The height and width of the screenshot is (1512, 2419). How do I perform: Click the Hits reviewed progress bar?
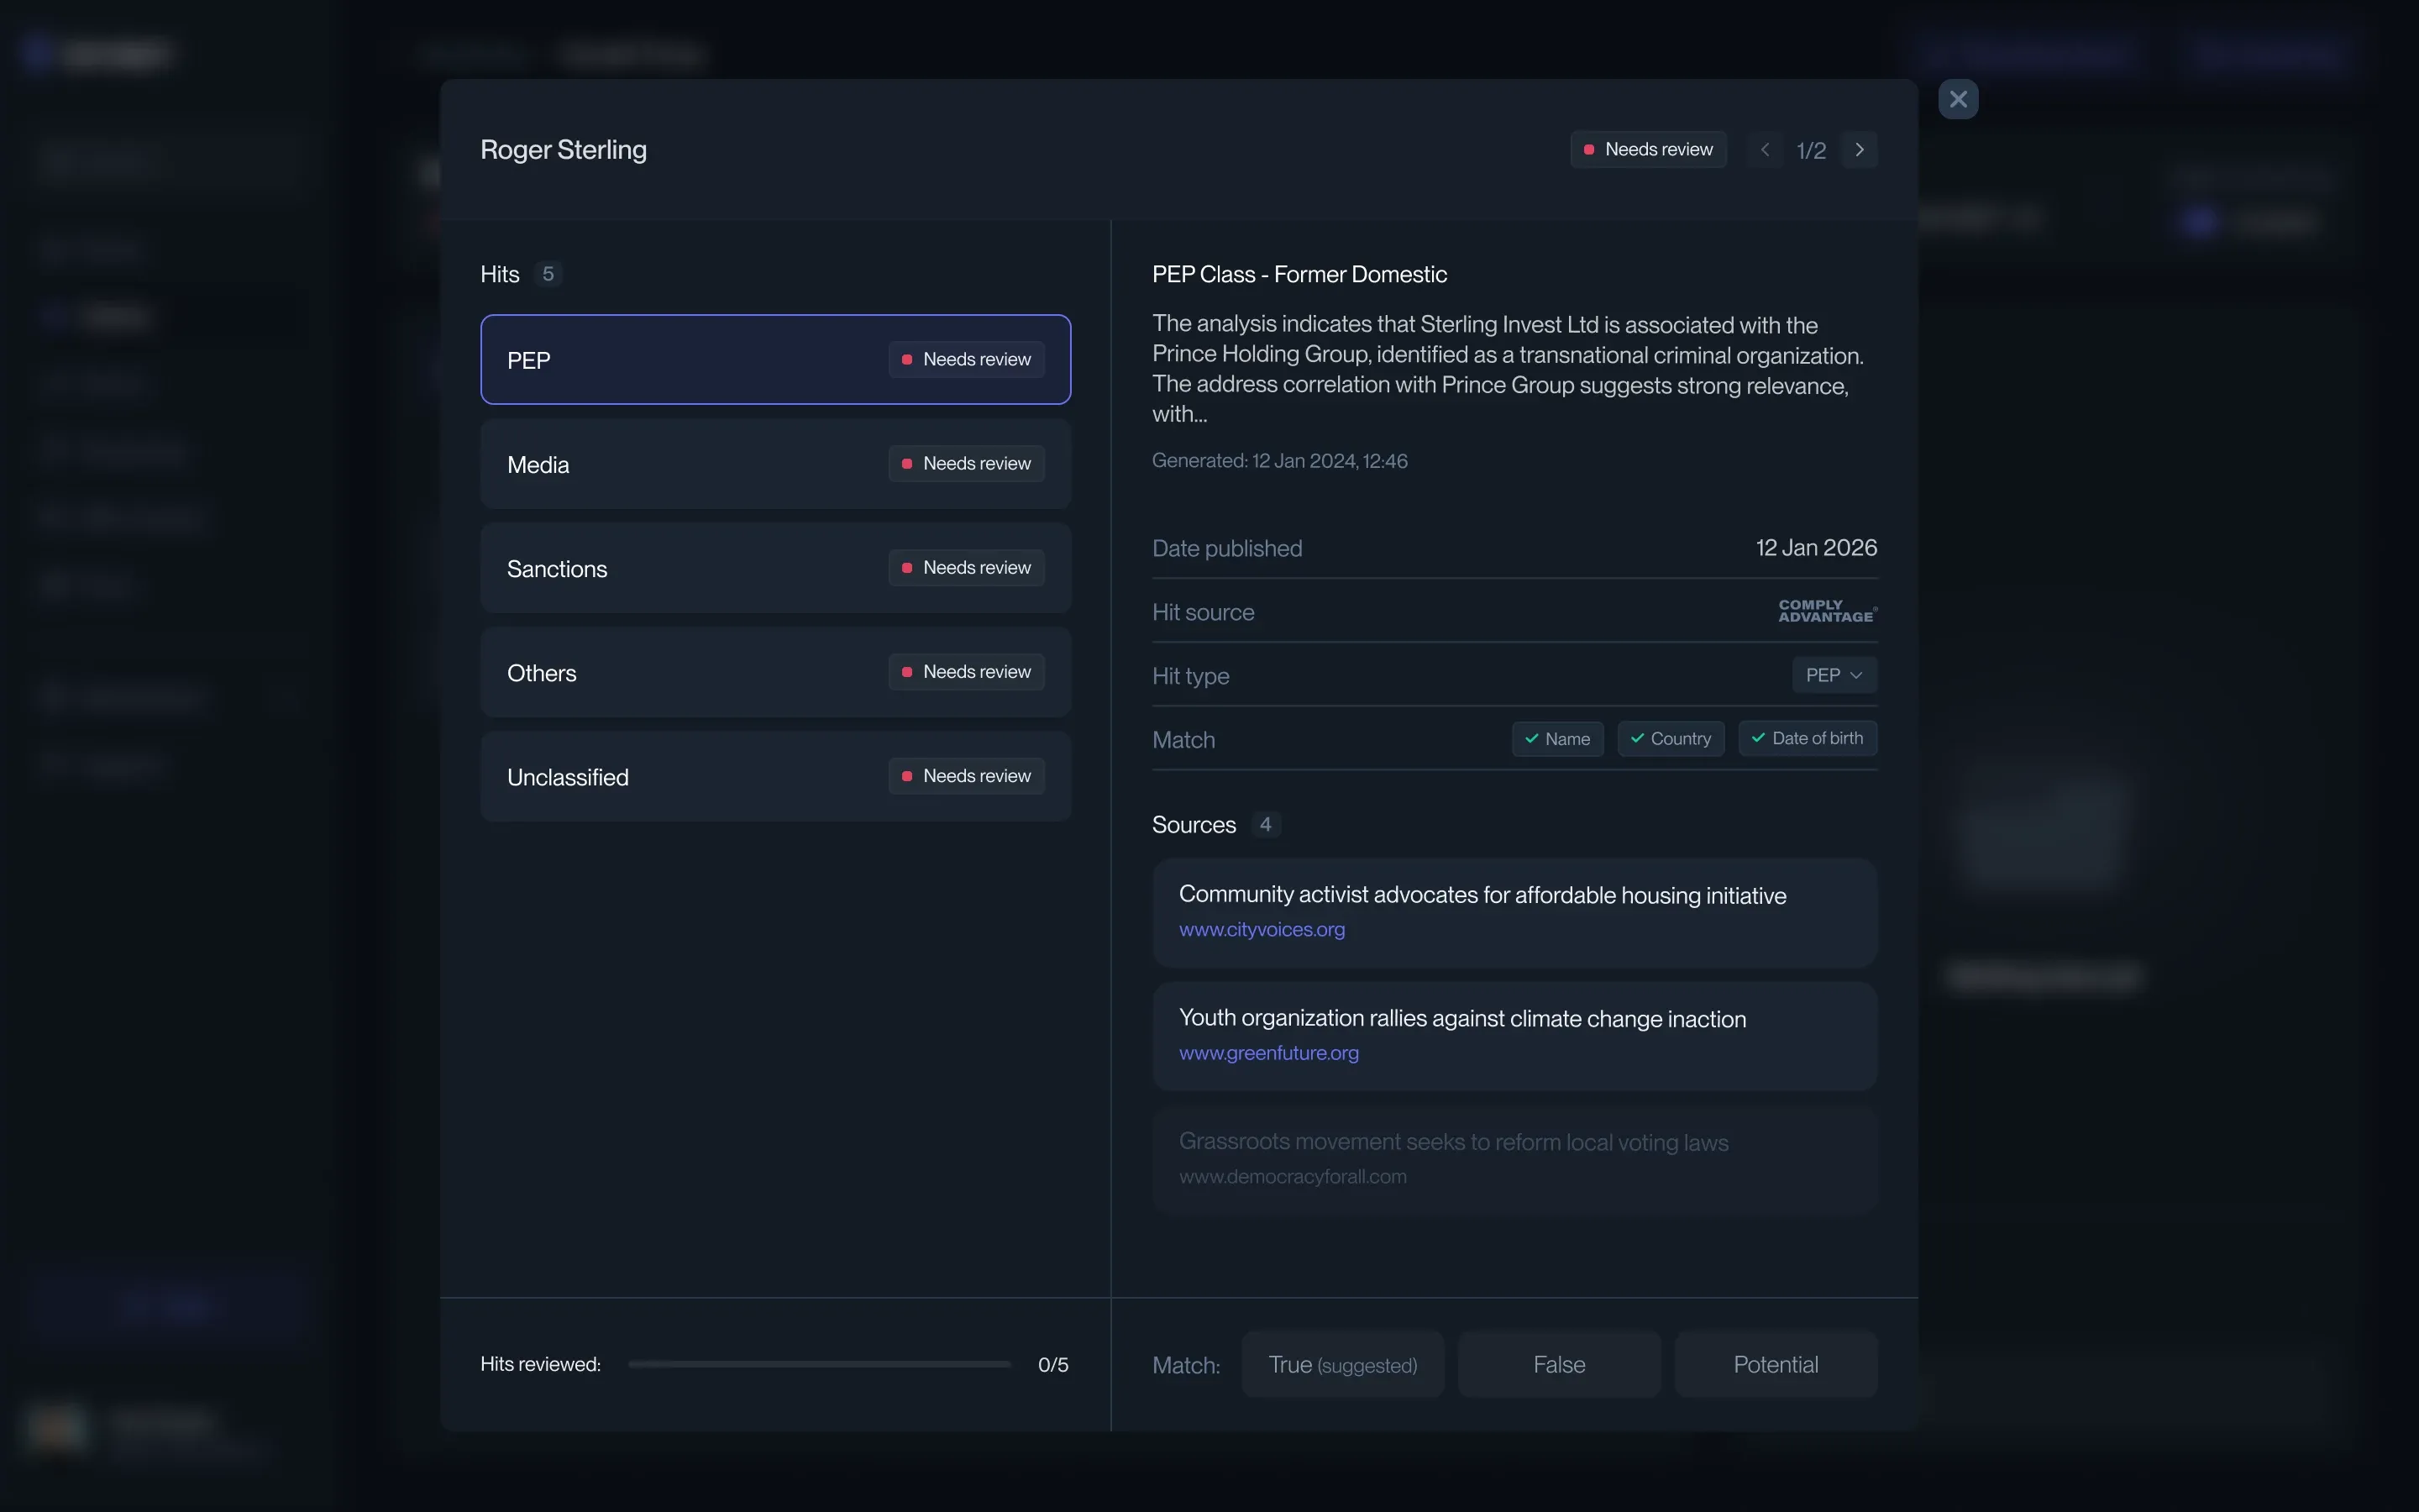tap(819, 1364)
